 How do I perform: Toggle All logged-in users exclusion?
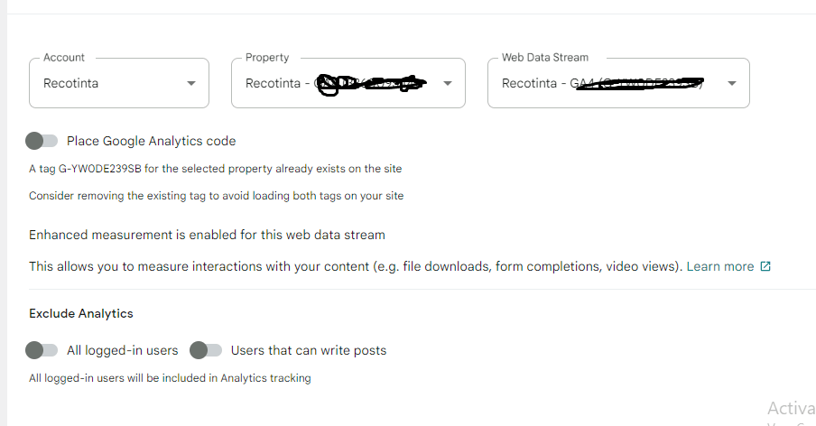click(x=42, y=350)
